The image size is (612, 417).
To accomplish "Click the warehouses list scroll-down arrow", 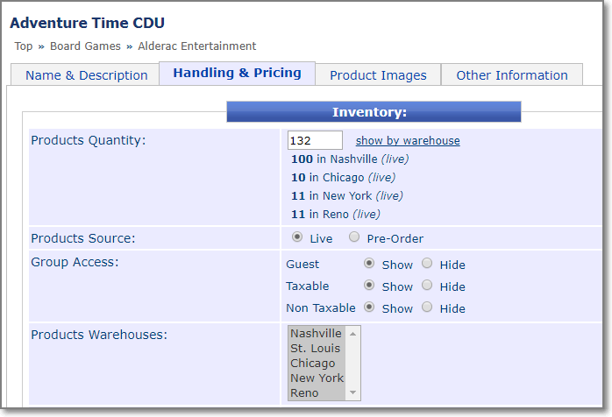I will point(352,392).
